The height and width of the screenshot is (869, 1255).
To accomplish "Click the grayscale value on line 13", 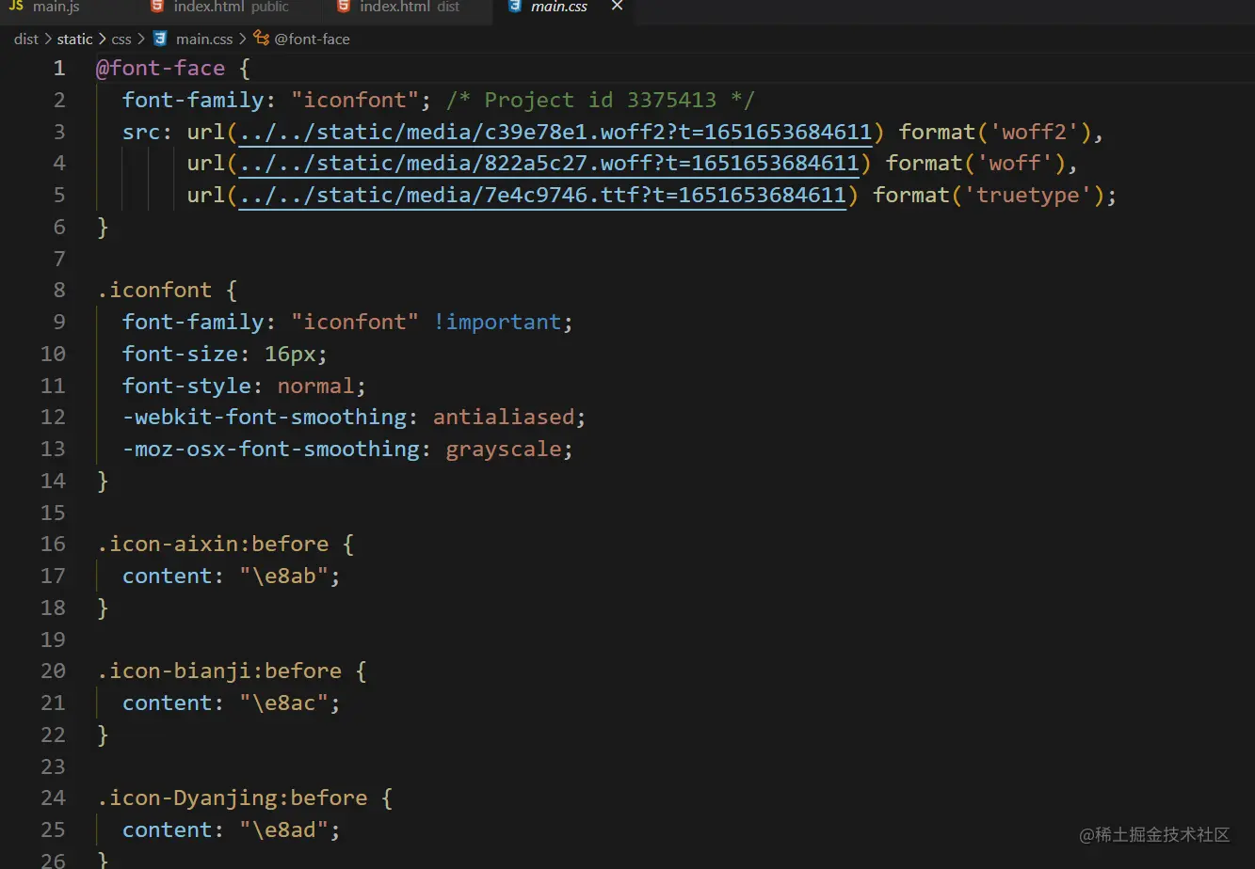I will pyautogui.click(x=504, y=450).
